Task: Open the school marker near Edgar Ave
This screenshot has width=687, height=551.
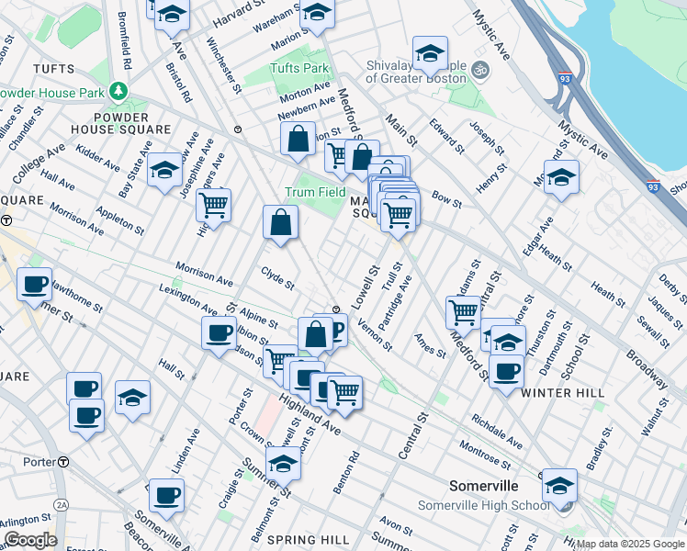Action: click(x=562, y=179)
